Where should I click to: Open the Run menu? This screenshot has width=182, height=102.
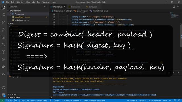coord(39,2)
